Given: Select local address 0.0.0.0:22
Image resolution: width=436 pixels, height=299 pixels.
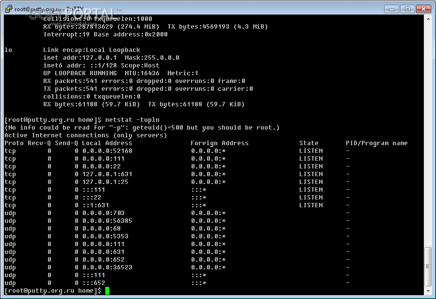Looking at the screenshot, I should coord(101,166).
